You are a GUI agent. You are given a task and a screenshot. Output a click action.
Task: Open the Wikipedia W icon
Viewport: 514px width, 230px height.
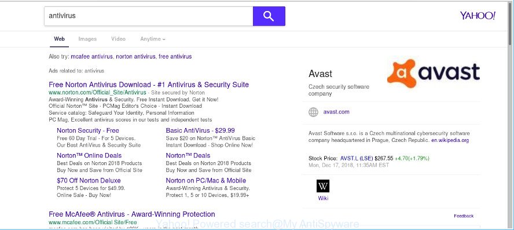click(323, 186)
